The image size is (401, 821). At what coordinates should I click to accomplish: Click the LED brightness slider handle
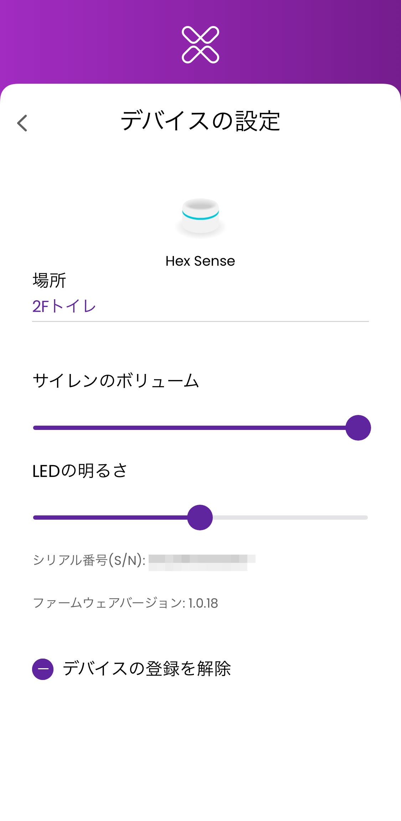coord(200,518)
